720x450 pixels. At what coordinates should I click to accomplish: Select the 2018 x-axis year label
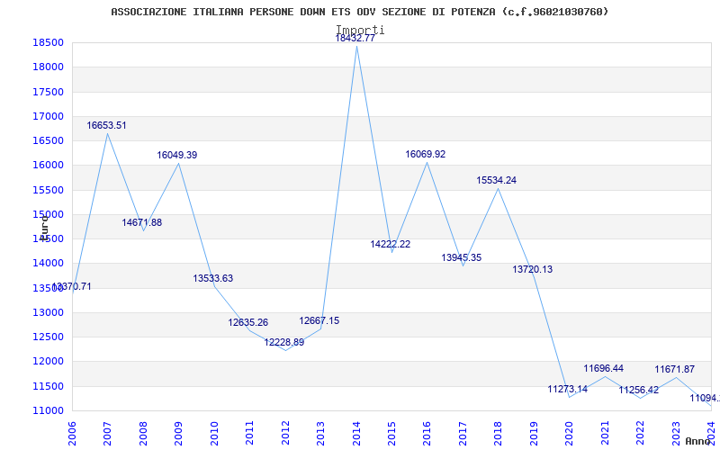click(x=499, y=433)
